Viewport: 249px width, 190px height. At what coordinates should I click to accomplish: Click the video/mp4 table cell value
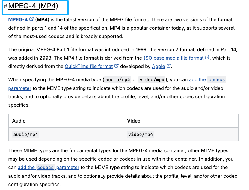tap(140, 135)
